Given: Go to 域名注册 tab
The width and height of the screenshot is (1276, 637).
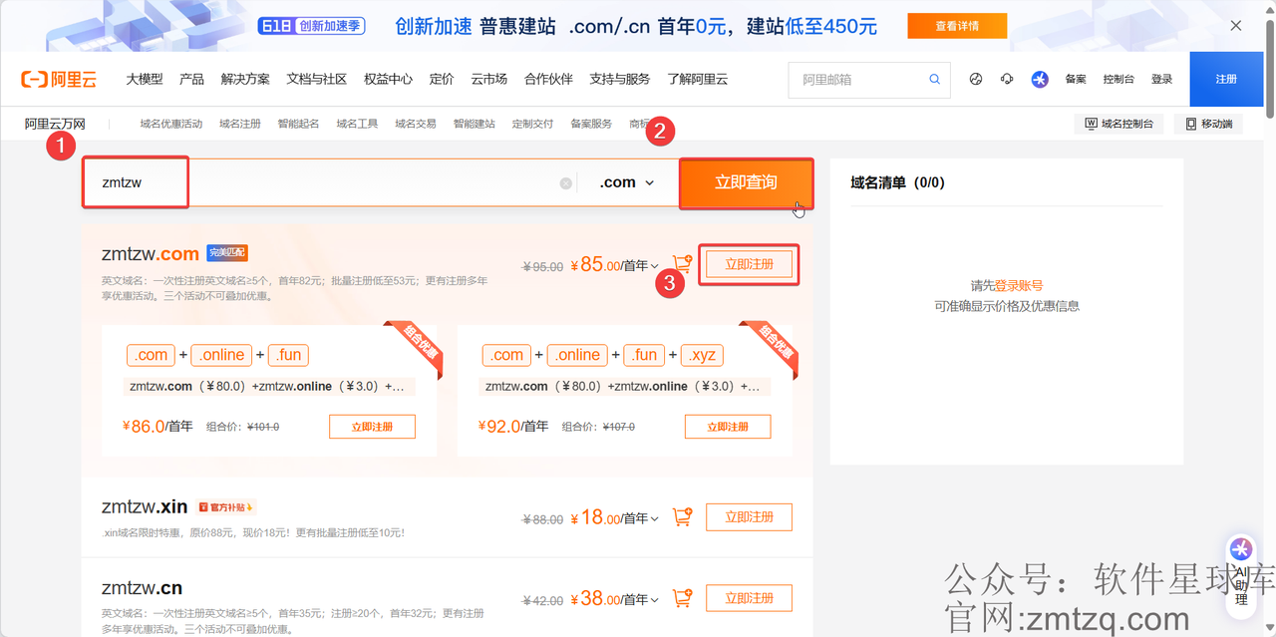Looking at the screenshot, I should point(240,124).
